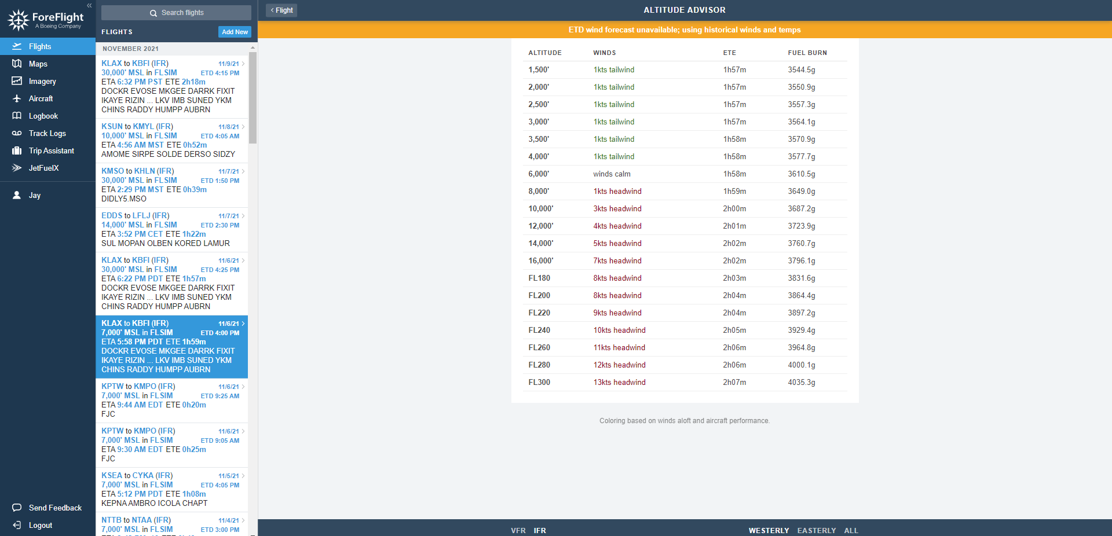The image size is (1112, 536).
Task: Select EASTERLY altitudes filter
Action: coord(817,530)
